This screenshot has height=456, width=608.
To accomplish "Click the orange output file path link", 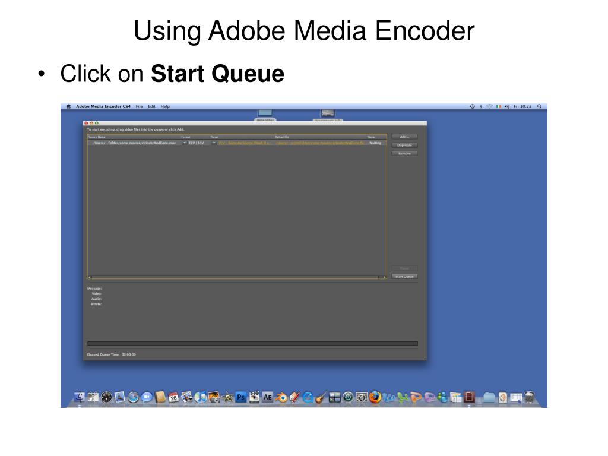I will click(x=320, y=142).
